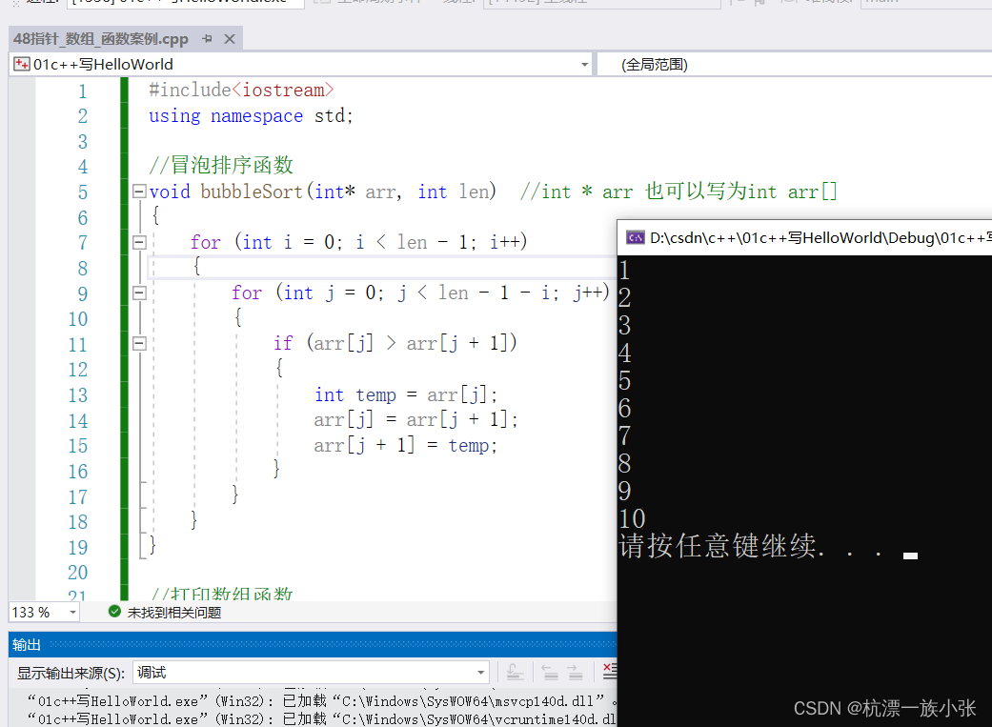Click the number 10 in console output
992x727 pixels.
click(632, 519)
